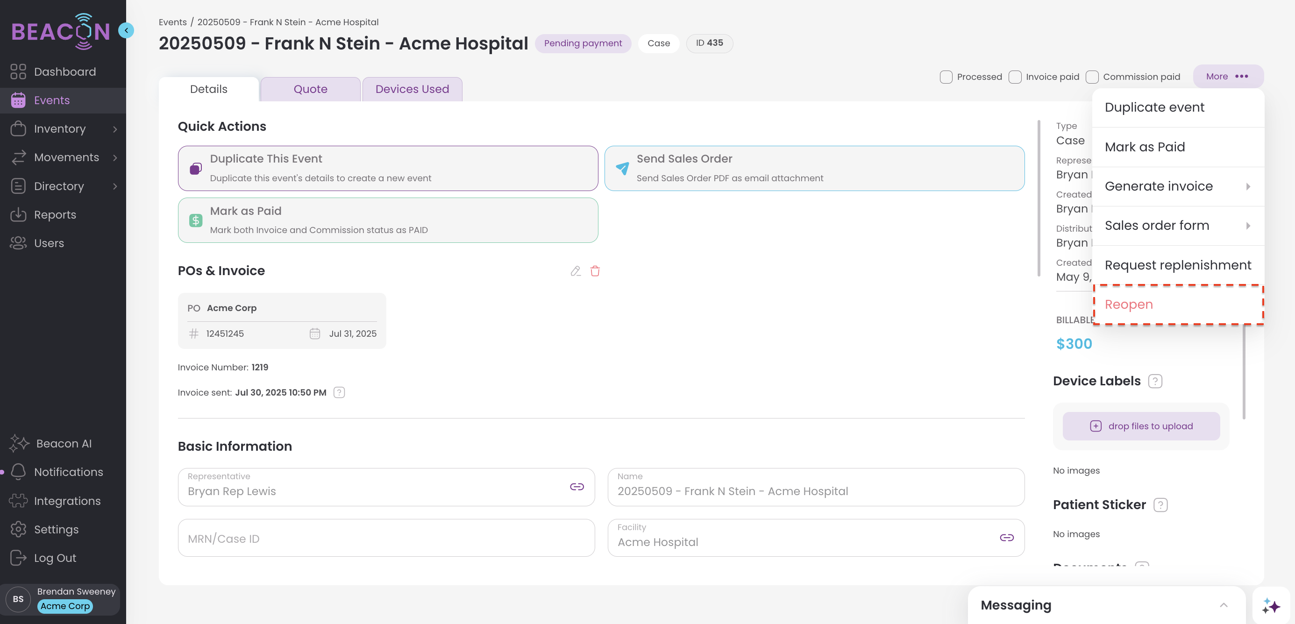This screenshot has height=624, width=1295.
Task: Click Device Labels help question icon
Action: point(1155,381)
